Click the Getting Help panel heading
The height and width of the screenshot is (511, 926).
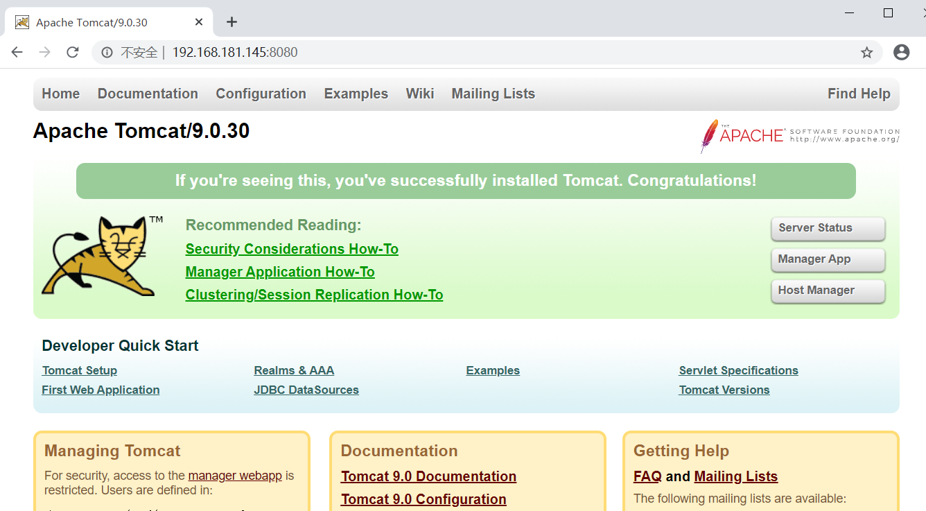click(681, 451)
